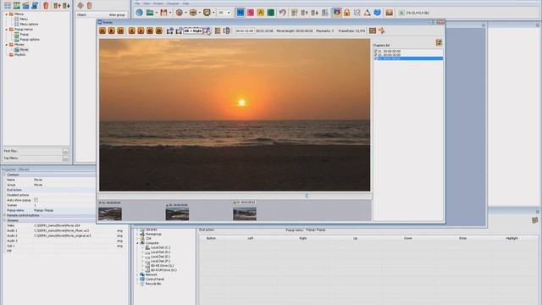Click the framed icon right of Framerate
This screenshot has width=542, height=305.
coord(373,30)
